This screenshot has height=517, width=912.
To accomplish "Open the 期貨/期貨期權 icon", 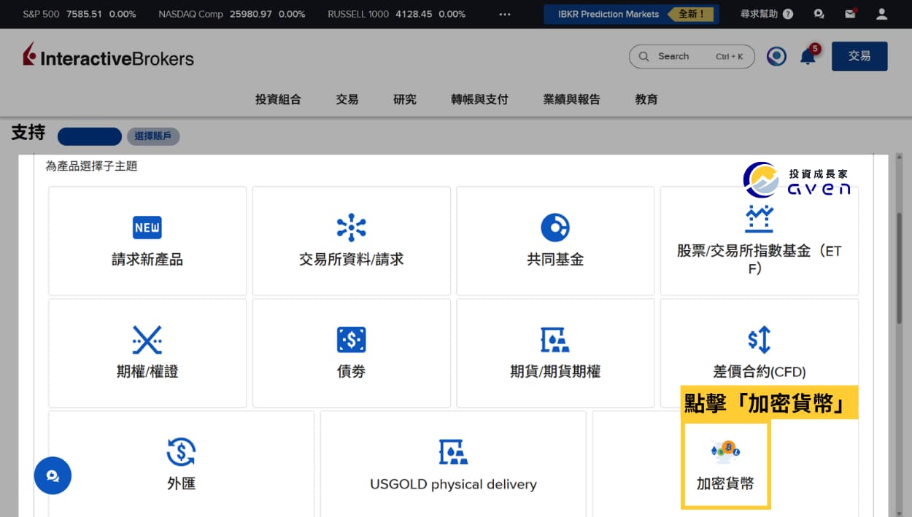I will pyautogui.click(x=555, y=340).
